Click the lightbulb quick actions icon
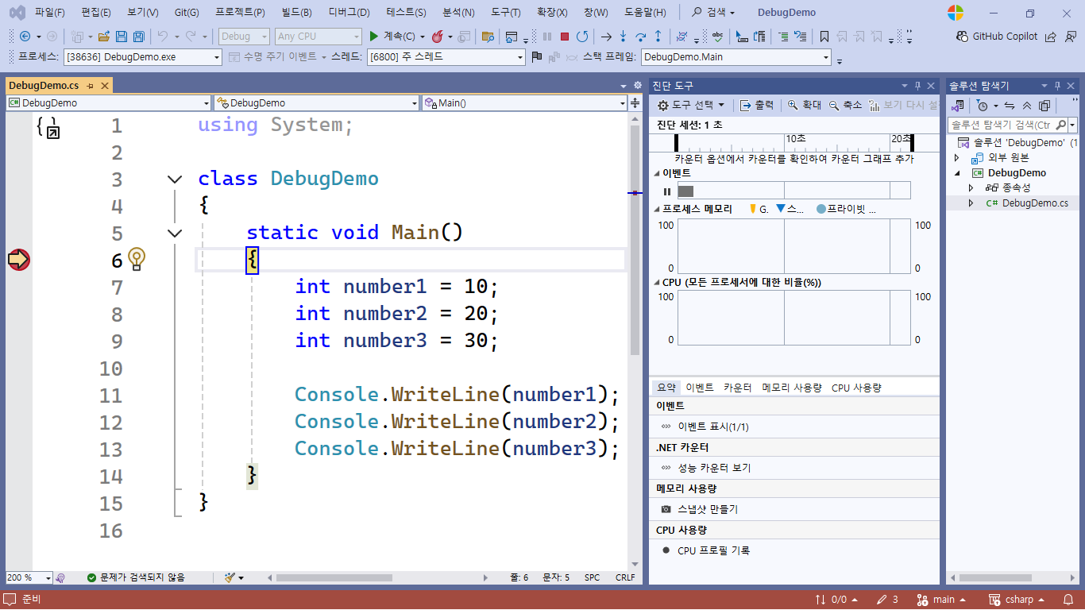 coord(137,258)
